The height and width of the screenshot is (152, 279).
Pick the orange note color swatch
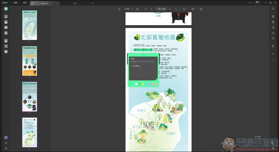click(x=156, y=84)
